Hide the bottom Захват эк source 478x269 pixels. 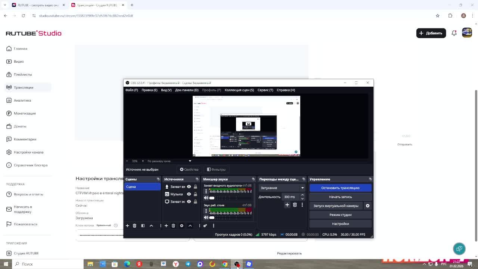pos(189,202)
